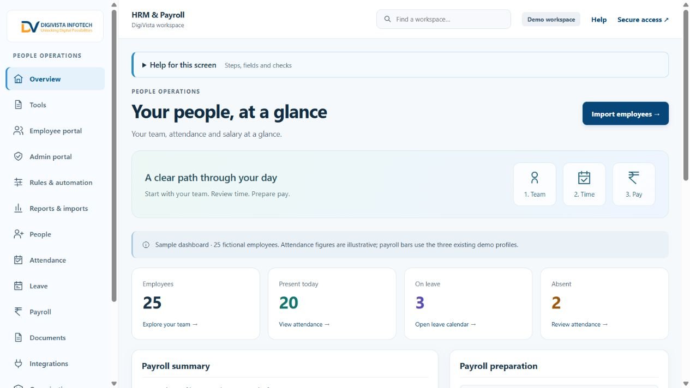This screenshot has height=388, width=690.
Task: Click the Integrations plug icon
Action: tap(18, 363)
